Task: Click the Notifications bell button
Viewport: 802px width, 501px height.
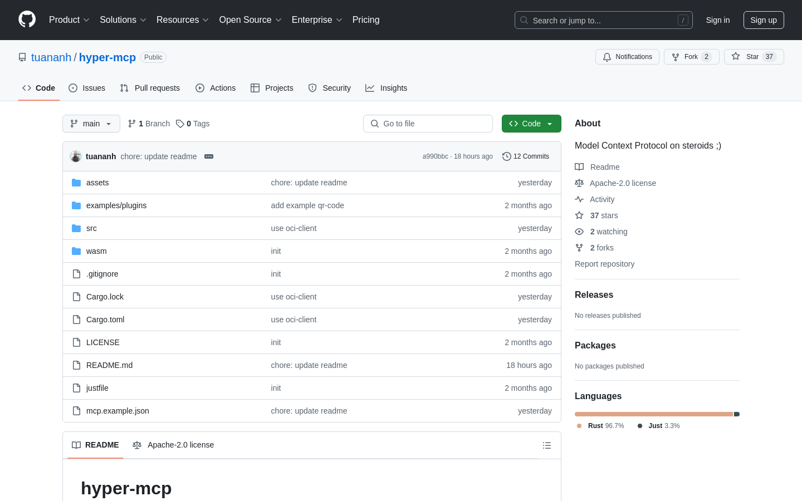Action: [x=627, y=57]
